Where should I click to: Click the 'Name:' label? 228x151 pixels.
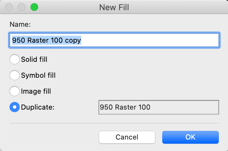point(20,24)
